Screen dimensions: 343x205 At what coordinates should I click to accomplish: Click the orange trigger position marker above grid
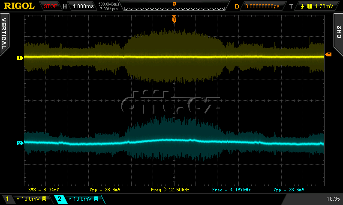pyautogui.click(x=174, y=20)
